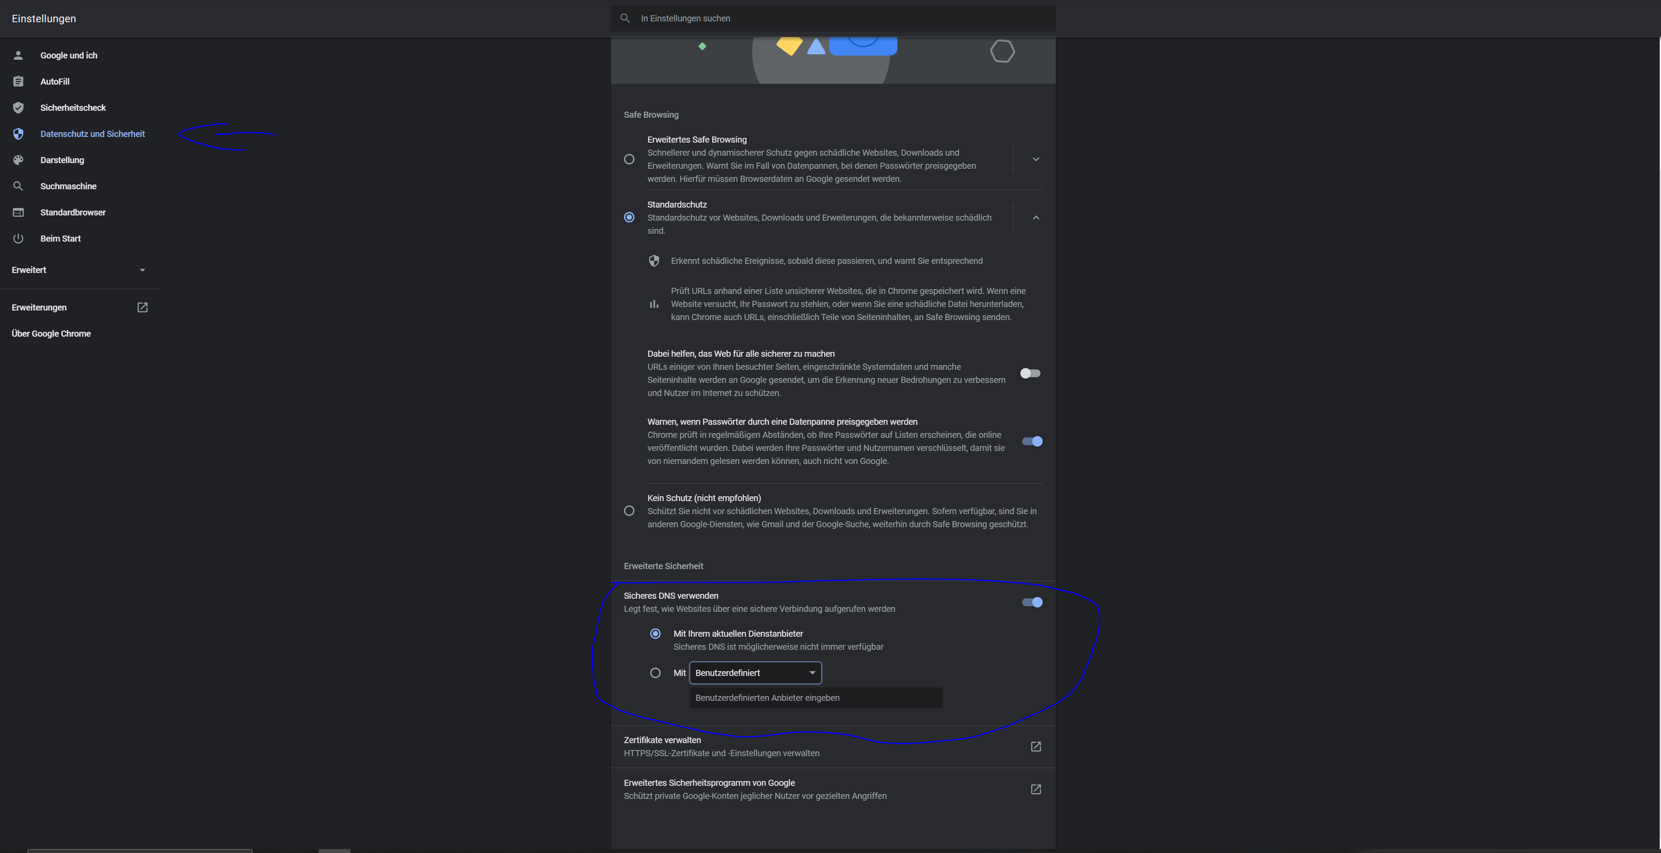Click the shield icon beside Erkennt schädliche Ereignisse
Image resolution: width=1661 pixels, height=853 pixels.
coord(654,261)
